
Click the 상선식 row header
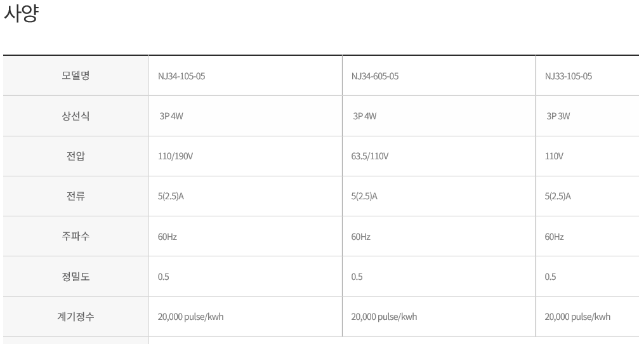76,116
